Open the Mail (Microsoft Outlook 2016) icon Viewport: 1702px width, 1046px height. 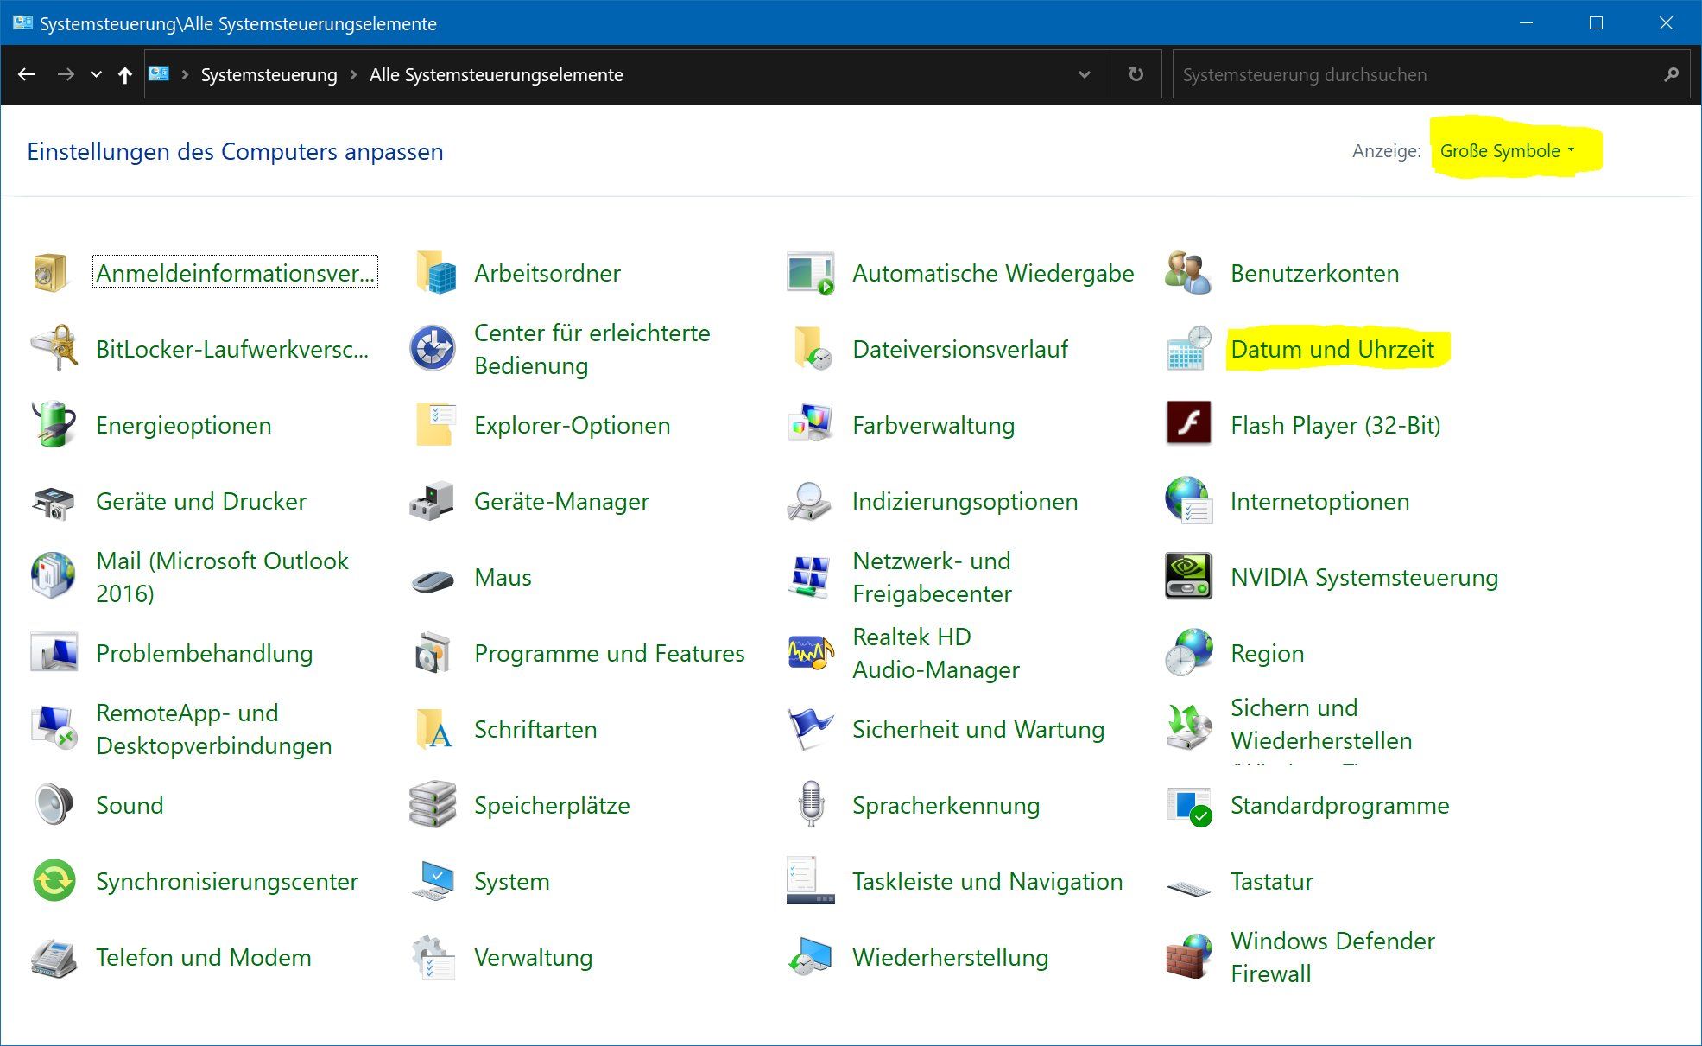tap(54, 576)
